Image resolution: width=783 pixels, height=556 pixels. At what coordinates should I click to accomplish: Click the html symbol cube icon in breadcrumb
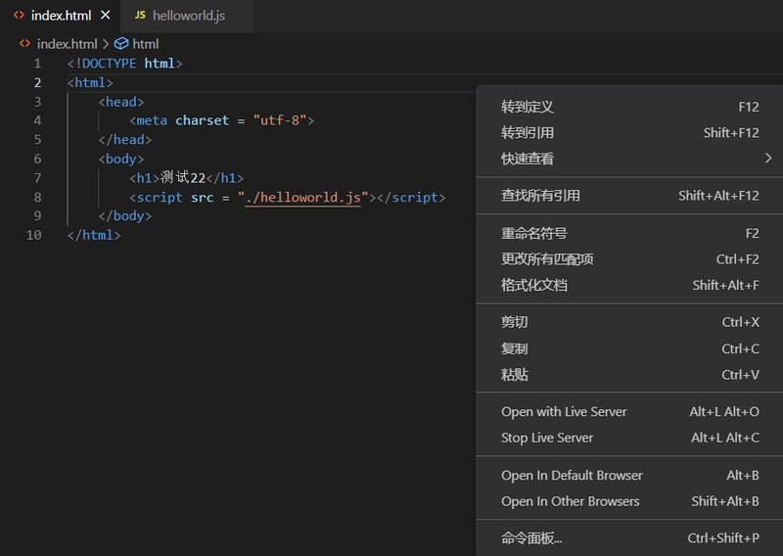click(121, 43)
